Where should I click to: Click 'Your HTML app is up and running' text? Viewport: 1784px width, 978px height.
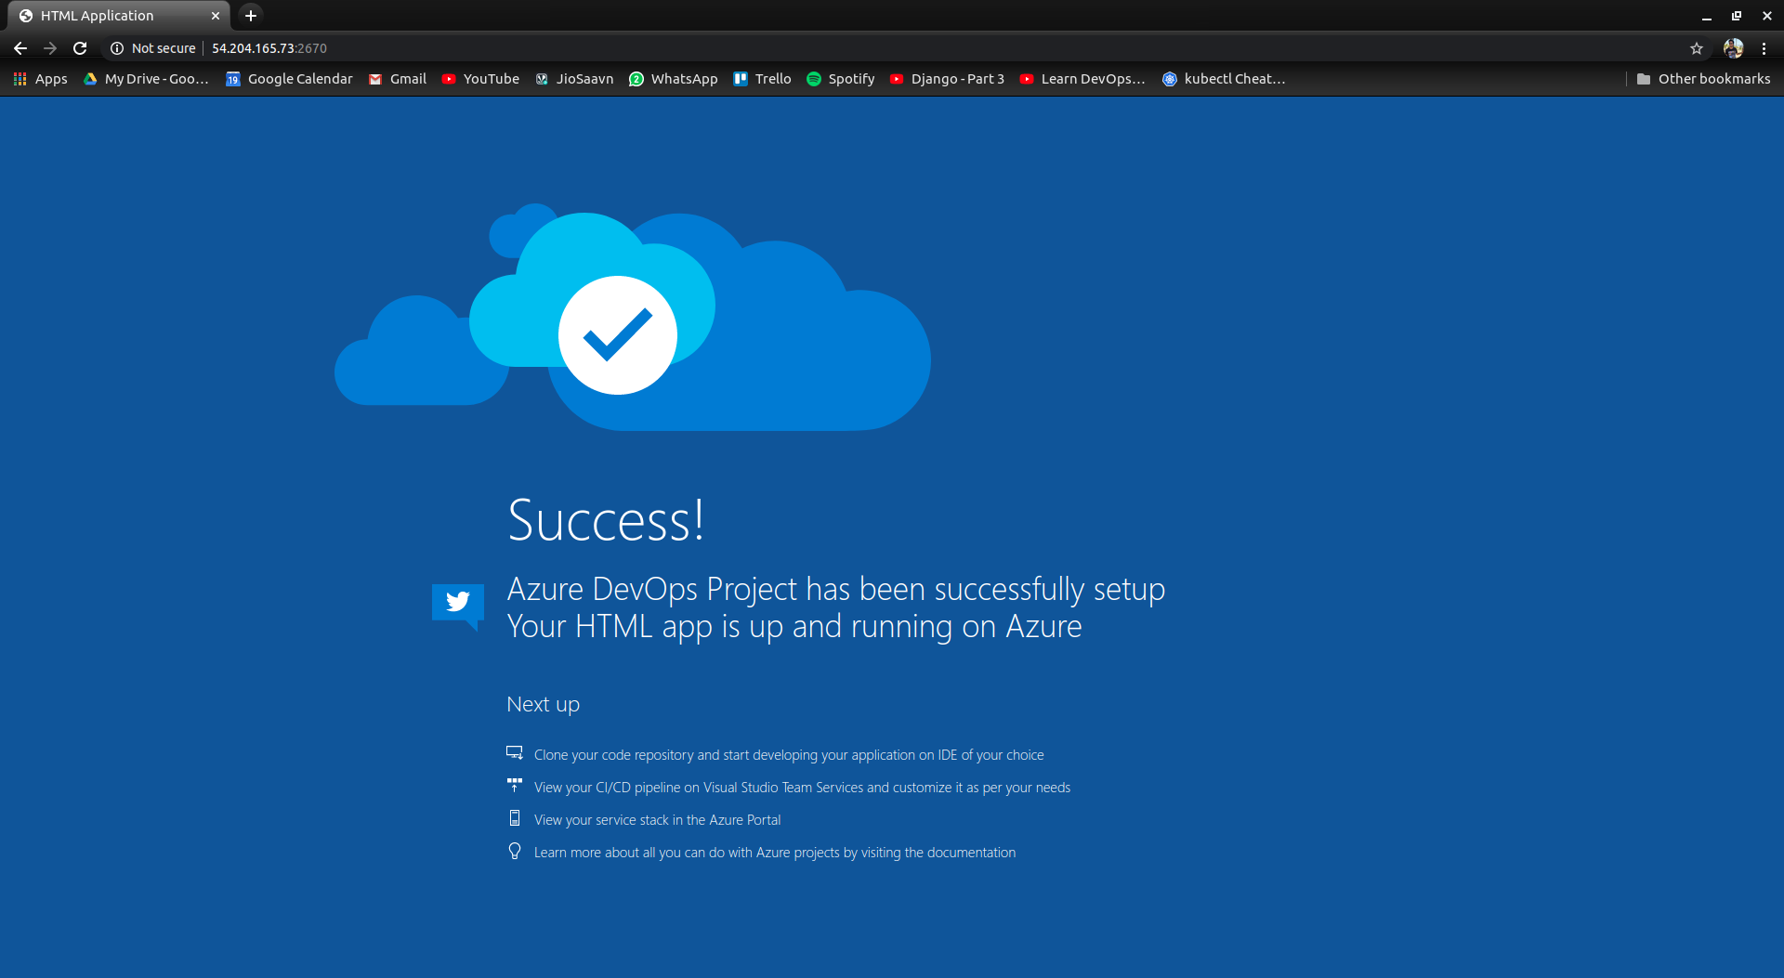tap(794, 626)
